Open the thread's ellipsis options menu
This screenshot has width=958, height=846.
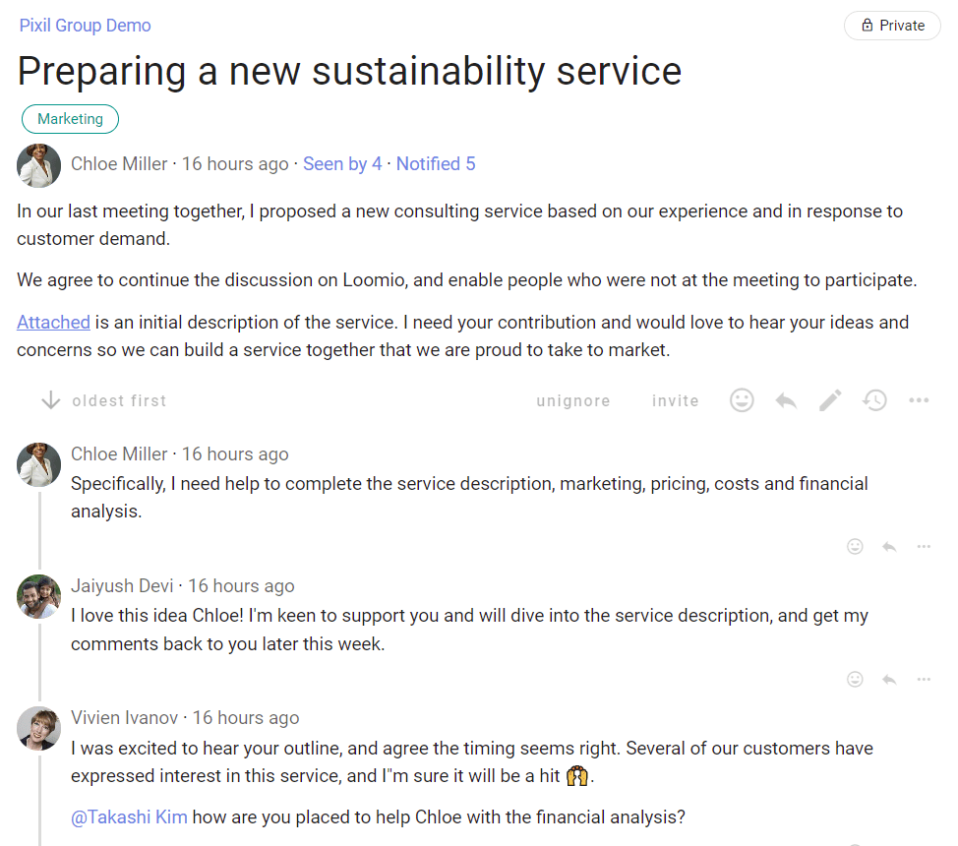919,400
